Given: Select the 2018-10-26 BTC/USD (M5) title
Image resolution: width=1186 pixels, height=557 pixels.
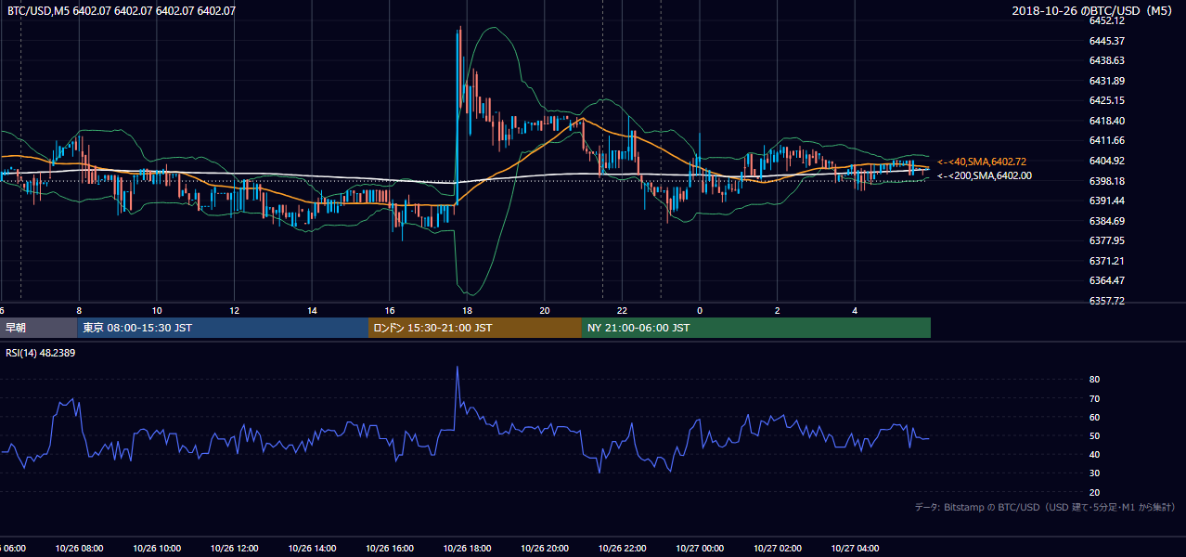Looking at the screenshot, I should (1094, 11).
